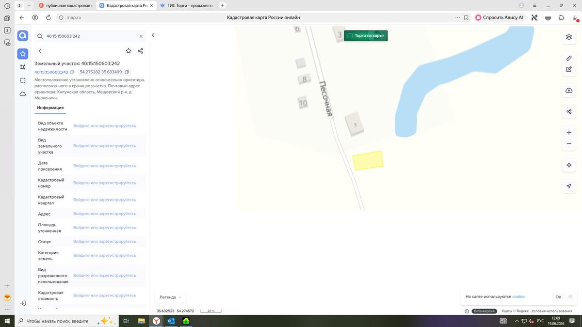
Task: Copy cadastral number 40:15:150603:242
Action: 72,72
